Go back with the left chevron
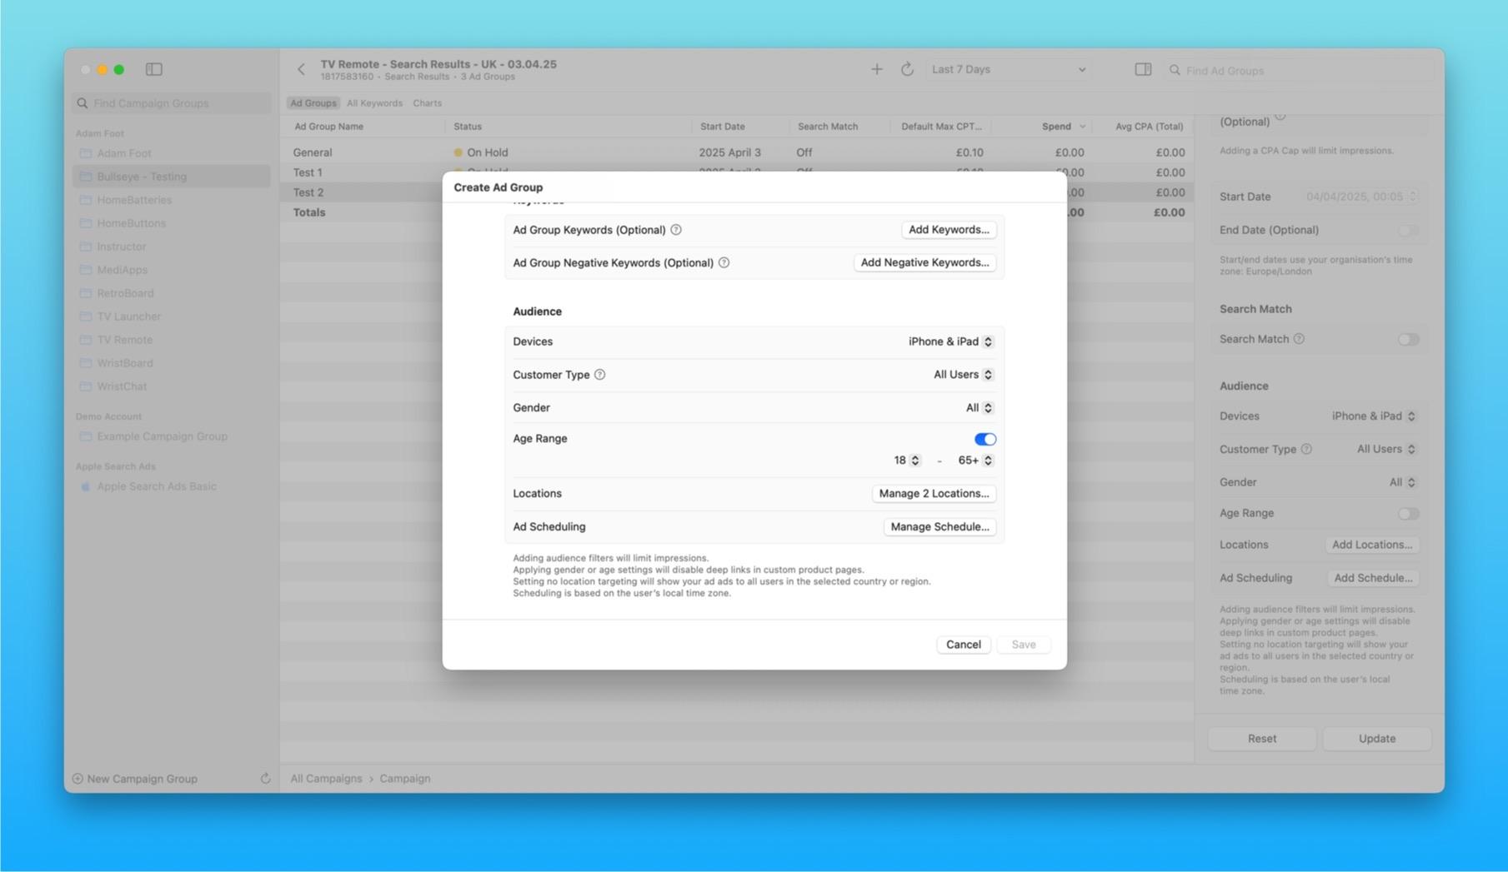The image size is (1508, 872). click(x=301, y=69)
